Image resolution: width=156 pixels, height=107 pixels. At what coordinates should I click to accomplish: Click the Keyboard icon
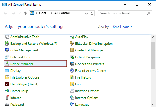7,104
